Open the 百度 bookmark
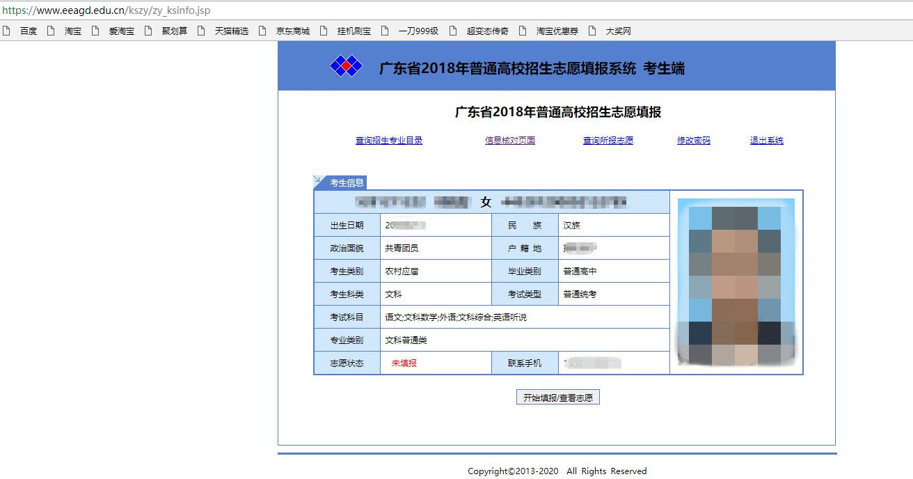 coord(28,31)
